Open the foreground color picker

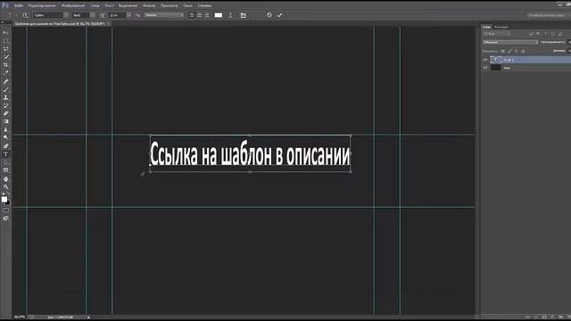[4, 199]
